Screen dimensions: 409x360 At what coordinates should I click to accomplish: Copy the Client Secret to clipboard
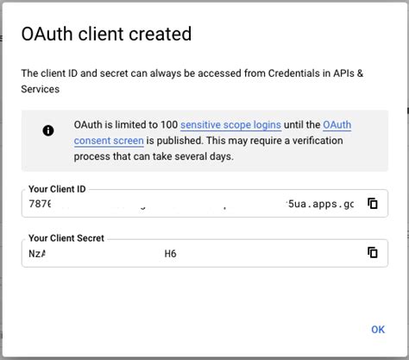click(x=373, y=253)
